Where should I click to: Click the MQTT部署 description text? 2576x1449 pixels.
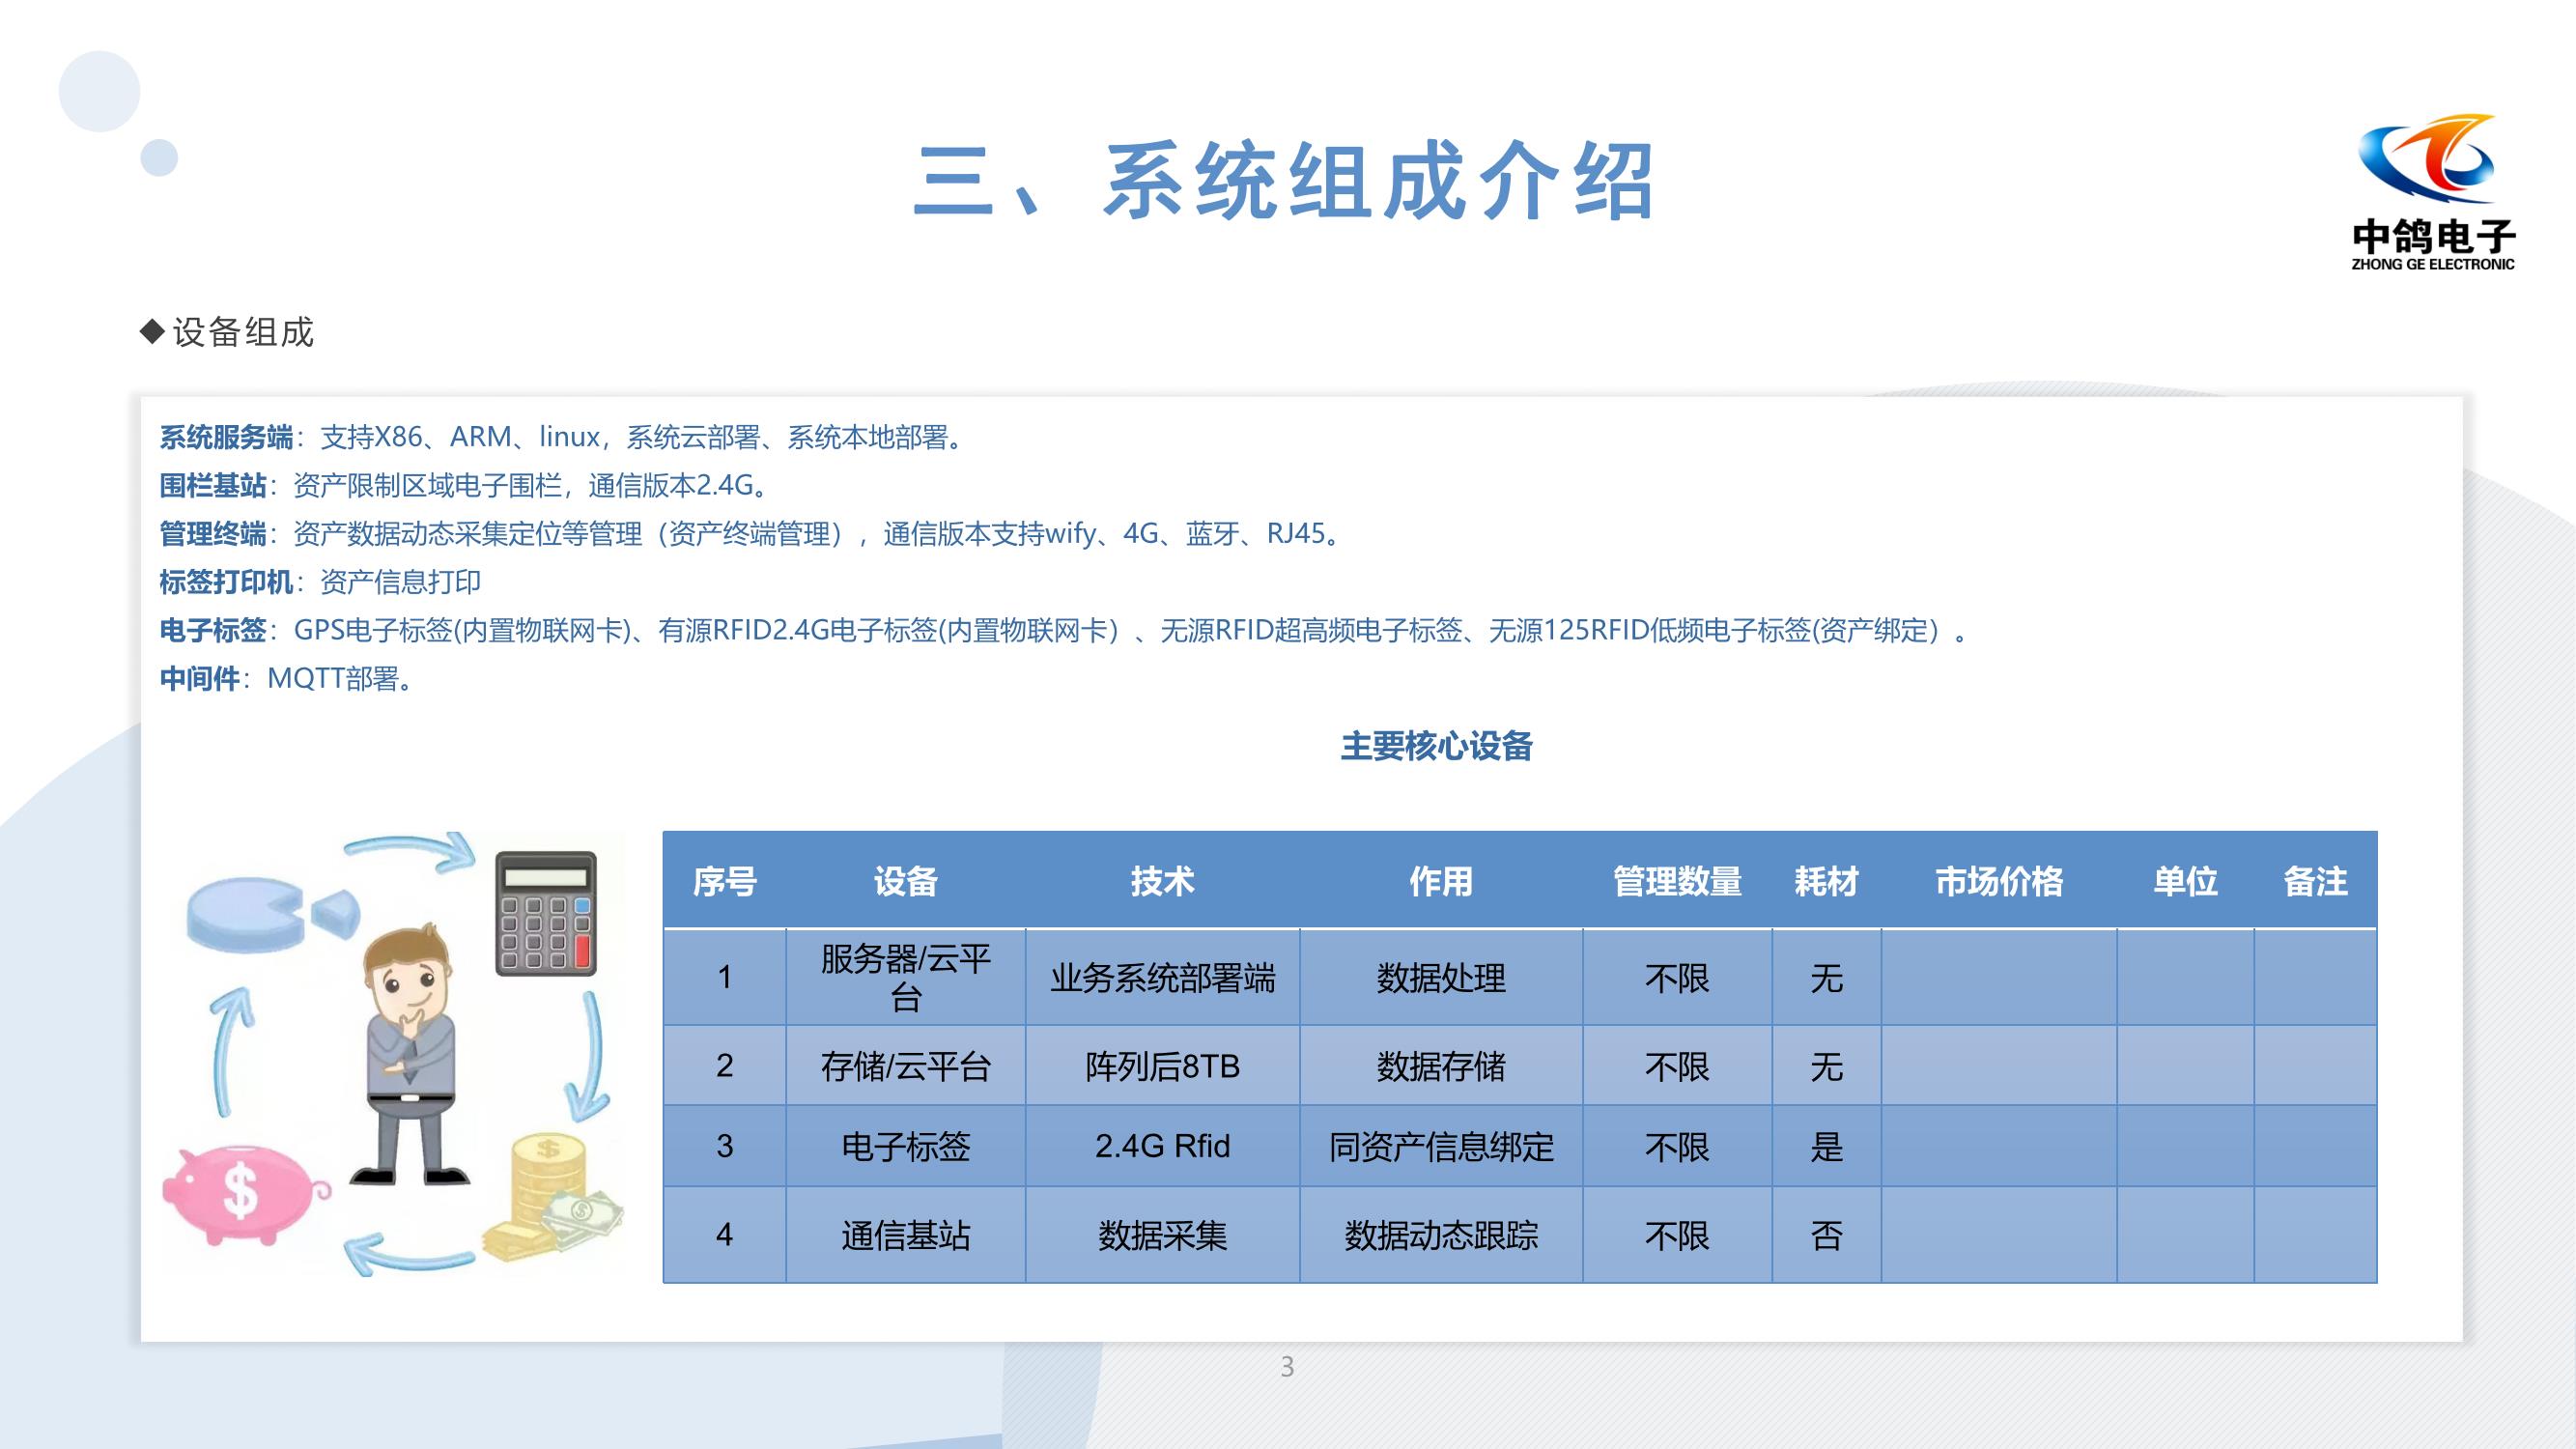point(340,678)
